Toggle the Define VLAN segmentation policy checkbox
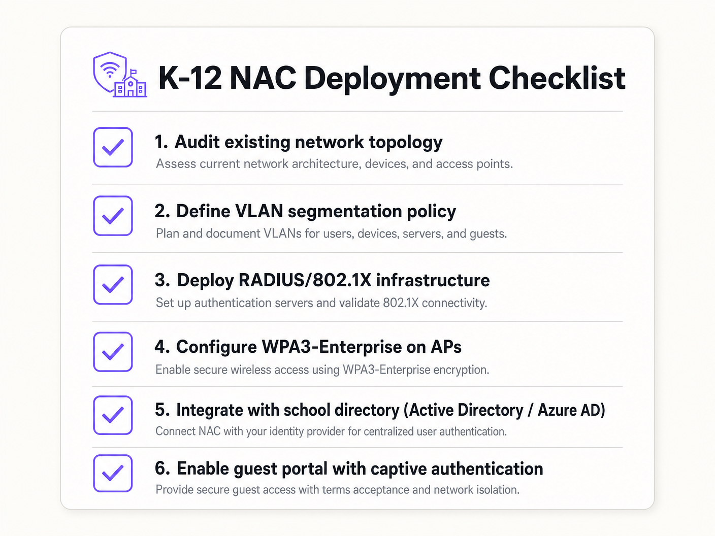The height and width of the screenshot is (536, 715). click(x=113, y=216)
